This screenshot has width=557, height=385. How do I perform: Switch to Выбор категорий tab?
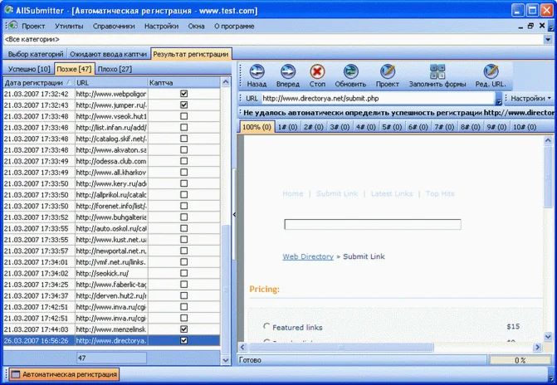[x=36, y=54]
